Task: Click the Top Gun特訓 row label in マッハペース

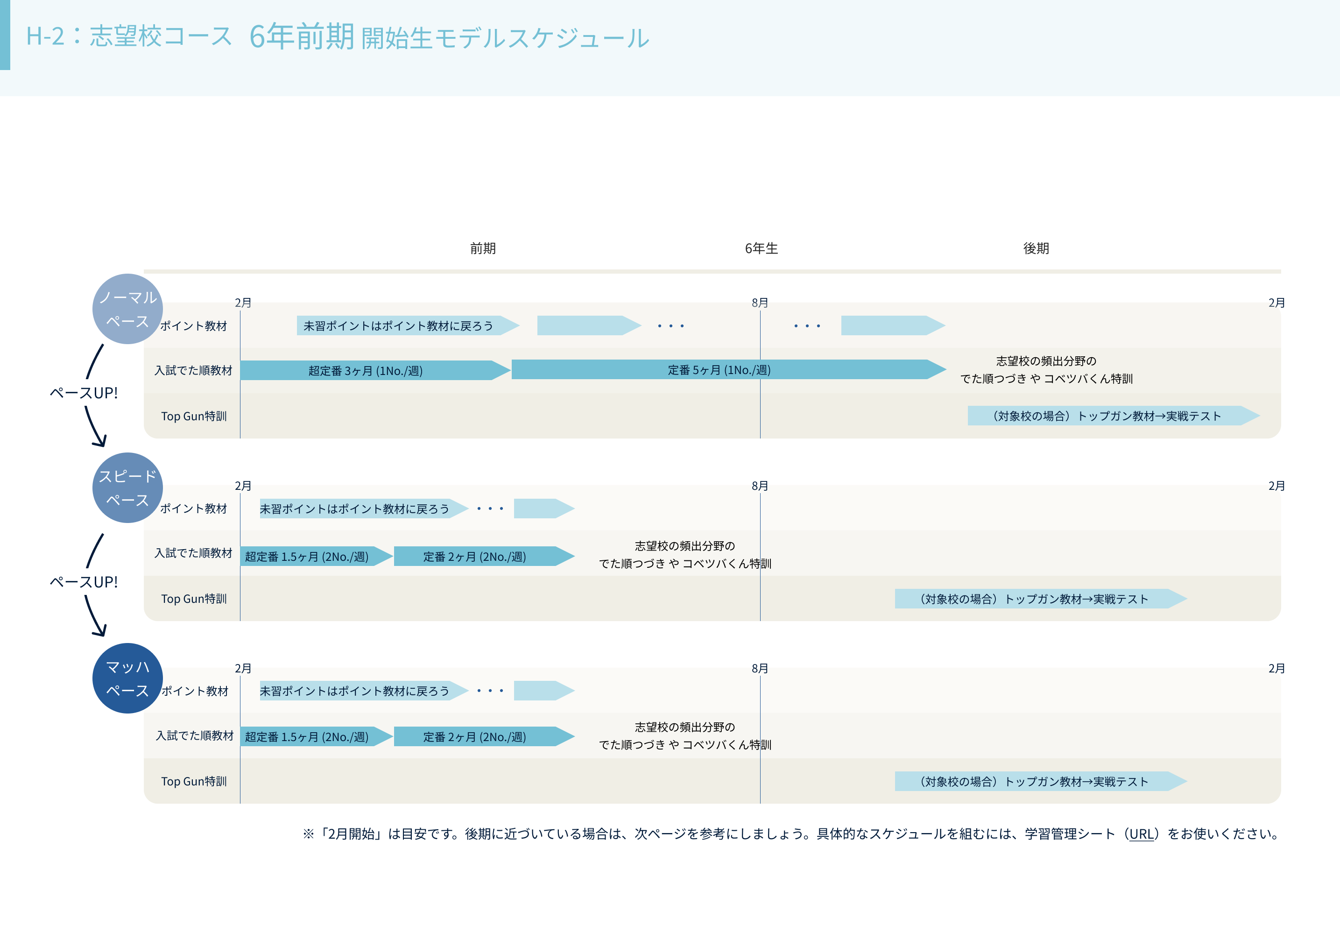Action: (194, 781)
